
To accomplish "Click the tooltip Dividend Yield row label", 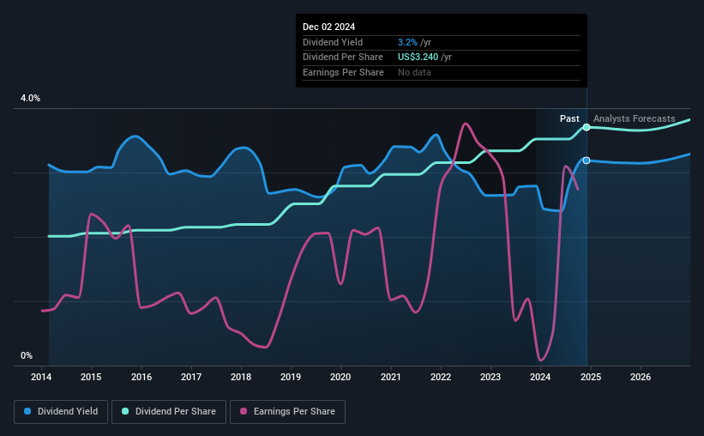I will (x=333, y=42).
